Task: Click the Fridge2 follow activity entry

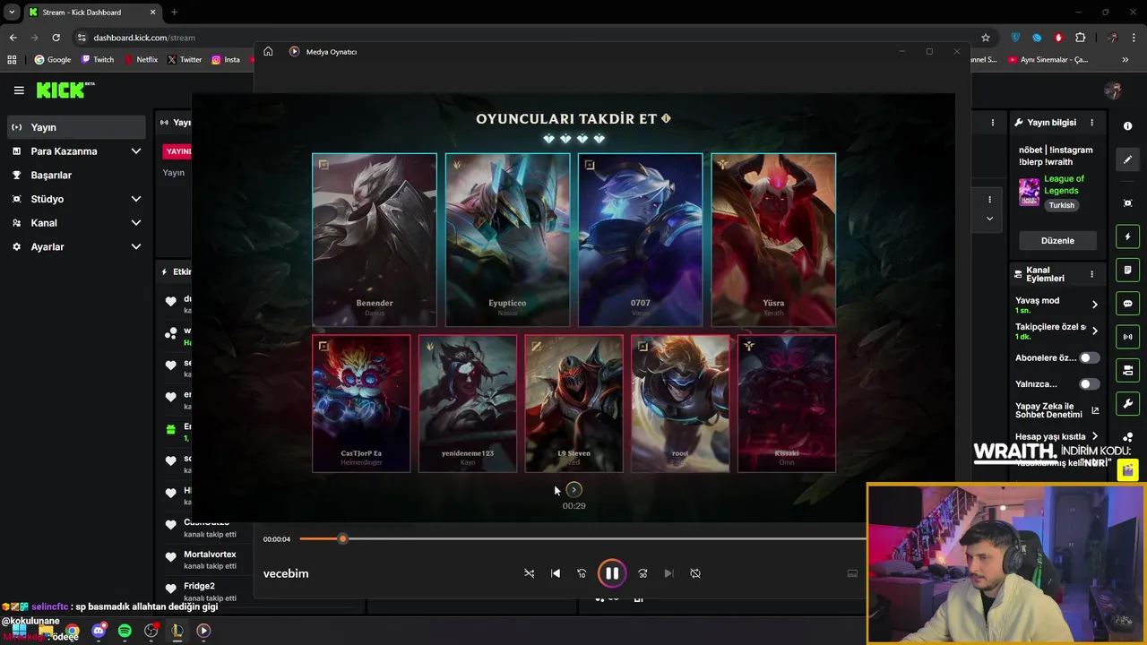Action: pos(202,591)
